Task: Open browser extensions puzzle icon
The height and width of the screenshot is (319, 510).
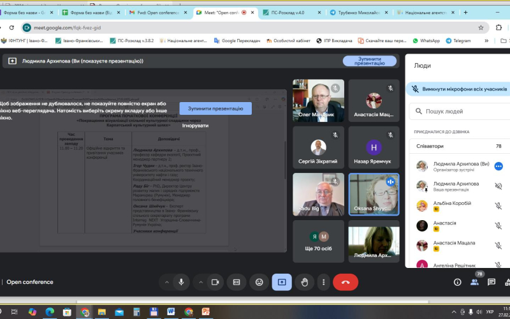Action: pos(499,27)
